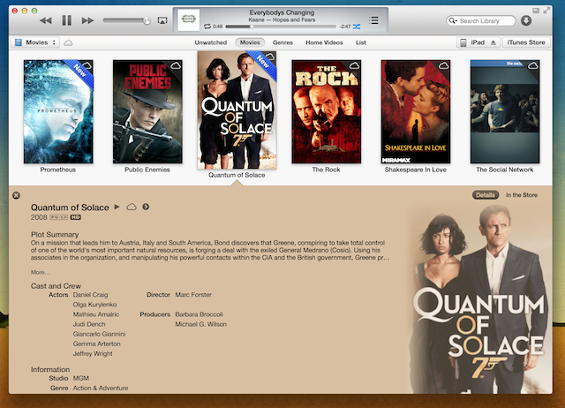Screen dimensions: 565x408
Task: Seek in the song progress bar
Action: [281, 26]
